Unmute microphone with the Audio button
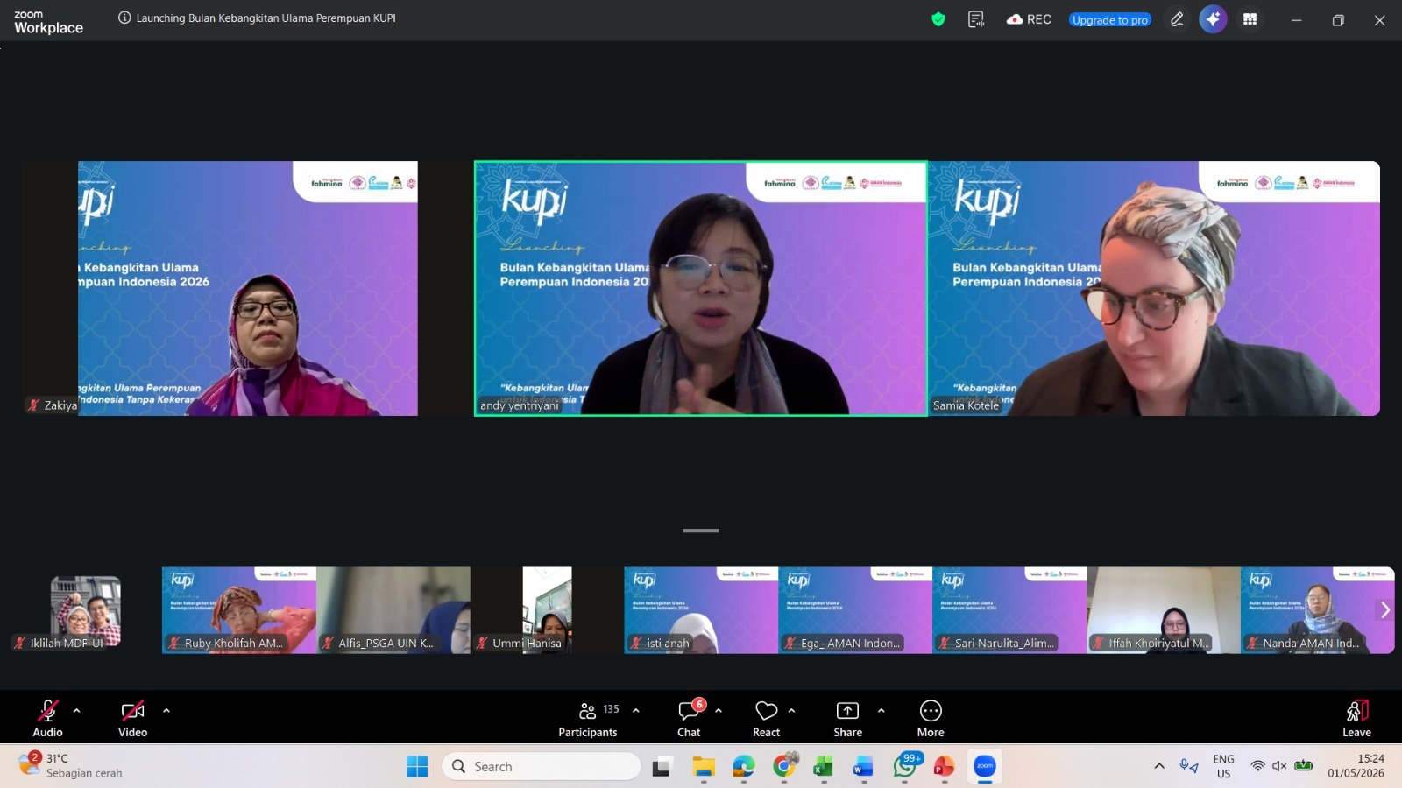1402x788 pixels. (47, 718)
